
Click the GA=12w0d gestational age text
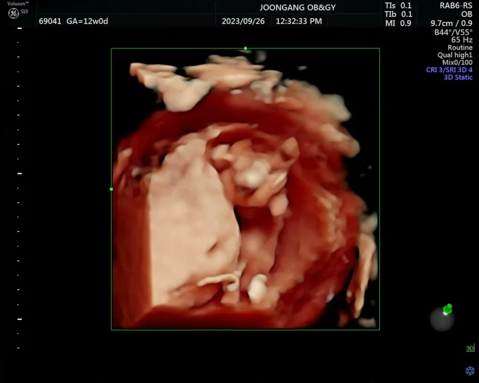point(87,21)
